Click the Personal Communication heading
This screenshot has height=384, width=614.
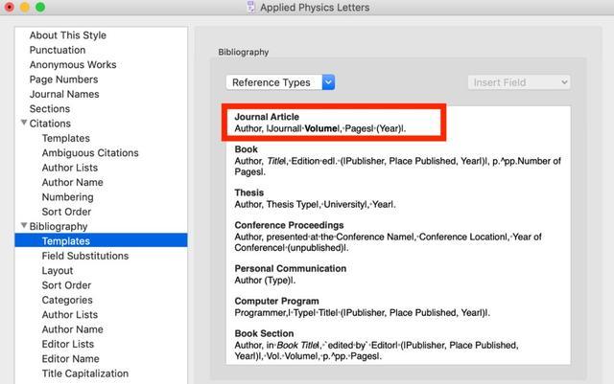tap(290, 269)
